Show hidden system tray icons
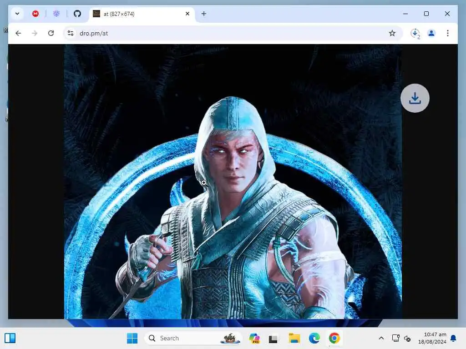Image resolution: width=466 pixels, height=349 pixels. coord(381,338)
